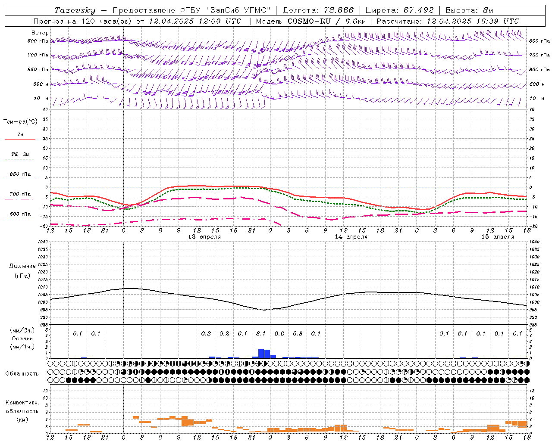Click the station name "Tazovsky" in the header
Viewport: 552px width, 441px height.
tap(75, 10)
